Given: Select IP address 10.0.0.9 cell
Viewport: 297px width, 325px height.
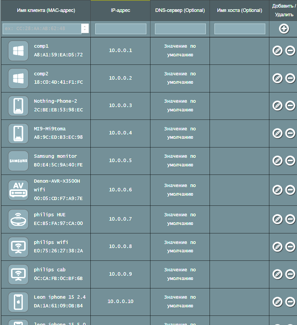Looking at the screenshot, I should 120,274.
